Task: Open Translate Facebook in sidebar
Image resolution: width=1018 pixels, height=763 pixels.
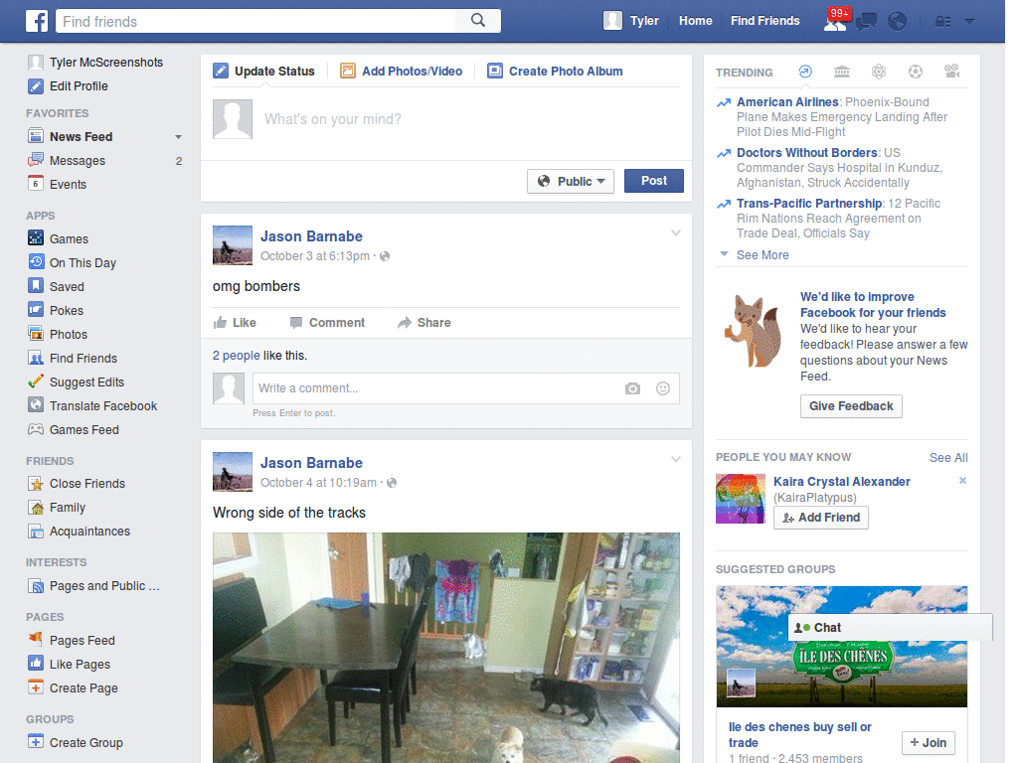Action: click(92, 406)
